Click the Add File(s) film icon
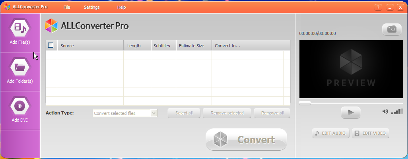 20,28
